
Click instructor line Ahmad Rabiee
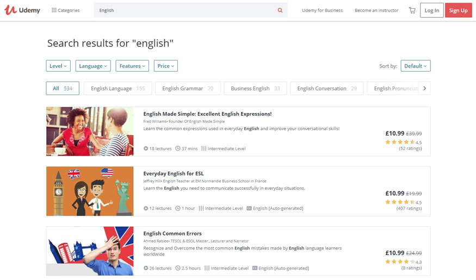pos(196,241)
